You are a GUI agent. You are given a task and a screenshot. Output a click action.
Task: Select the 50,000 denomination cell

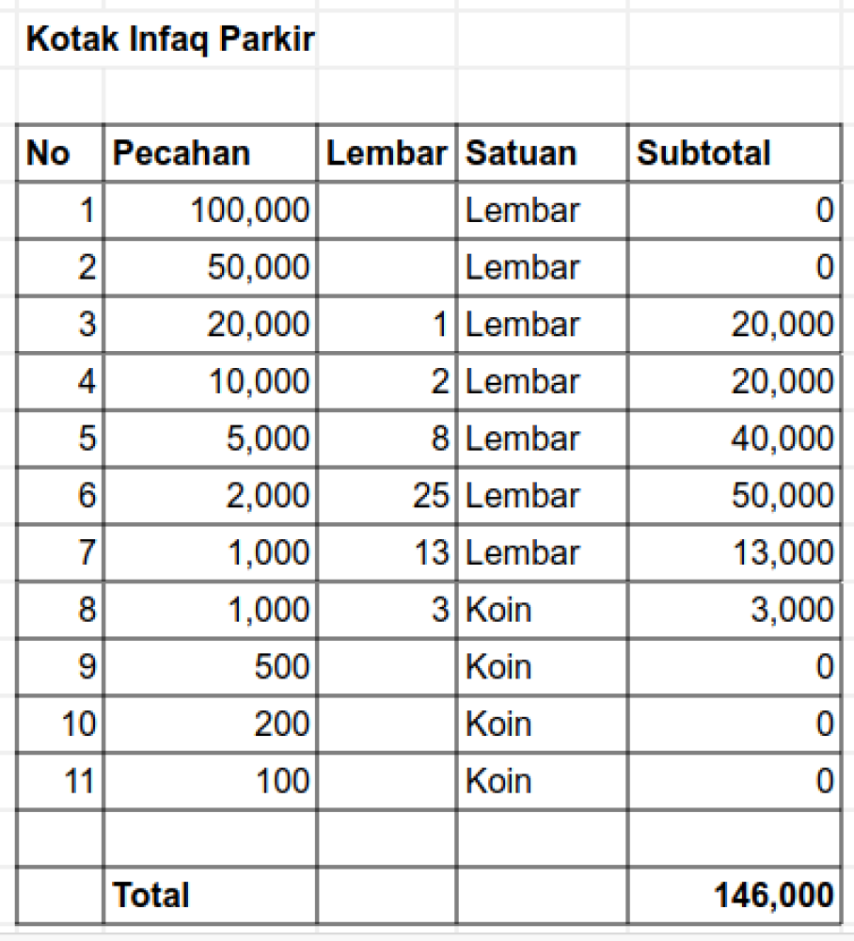(x=211, y=268)
